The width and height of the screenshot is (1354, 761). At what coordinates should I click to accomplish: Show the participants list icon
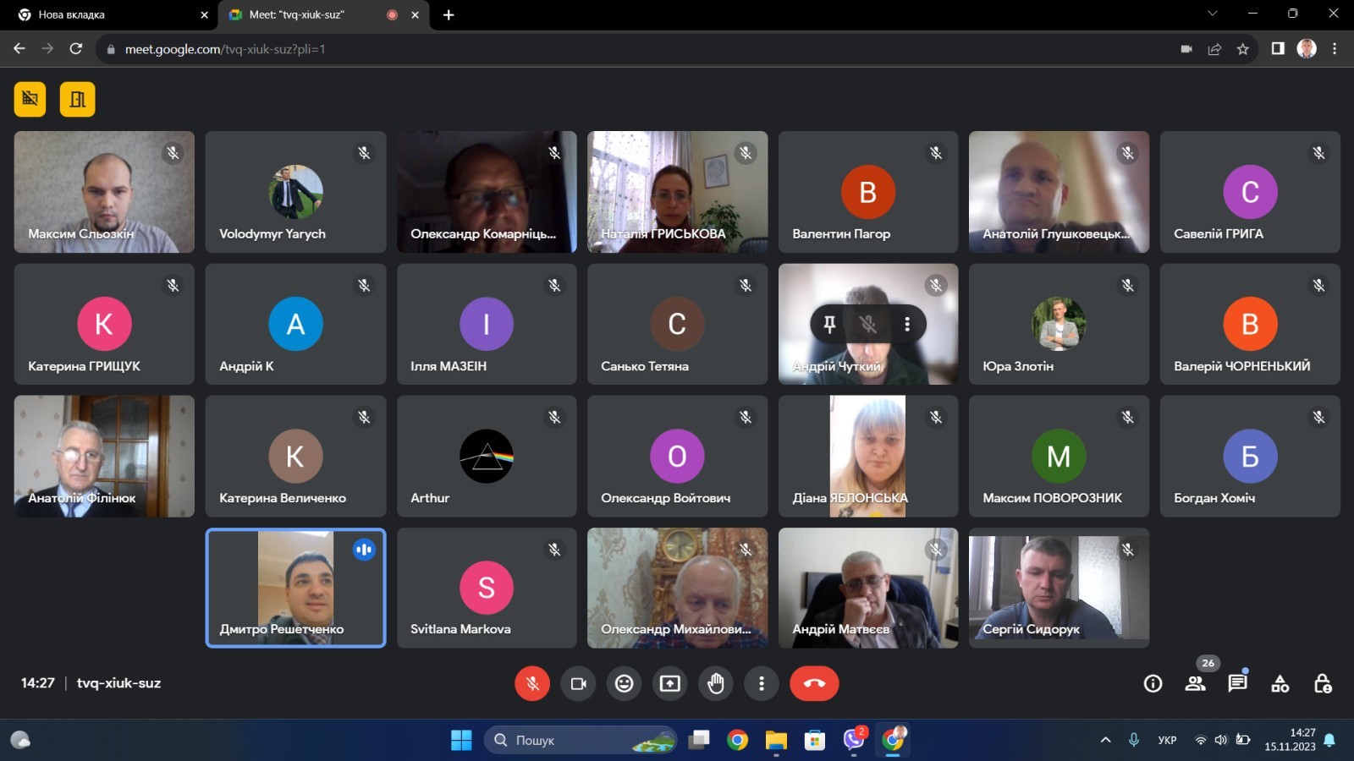[1195, 683]
